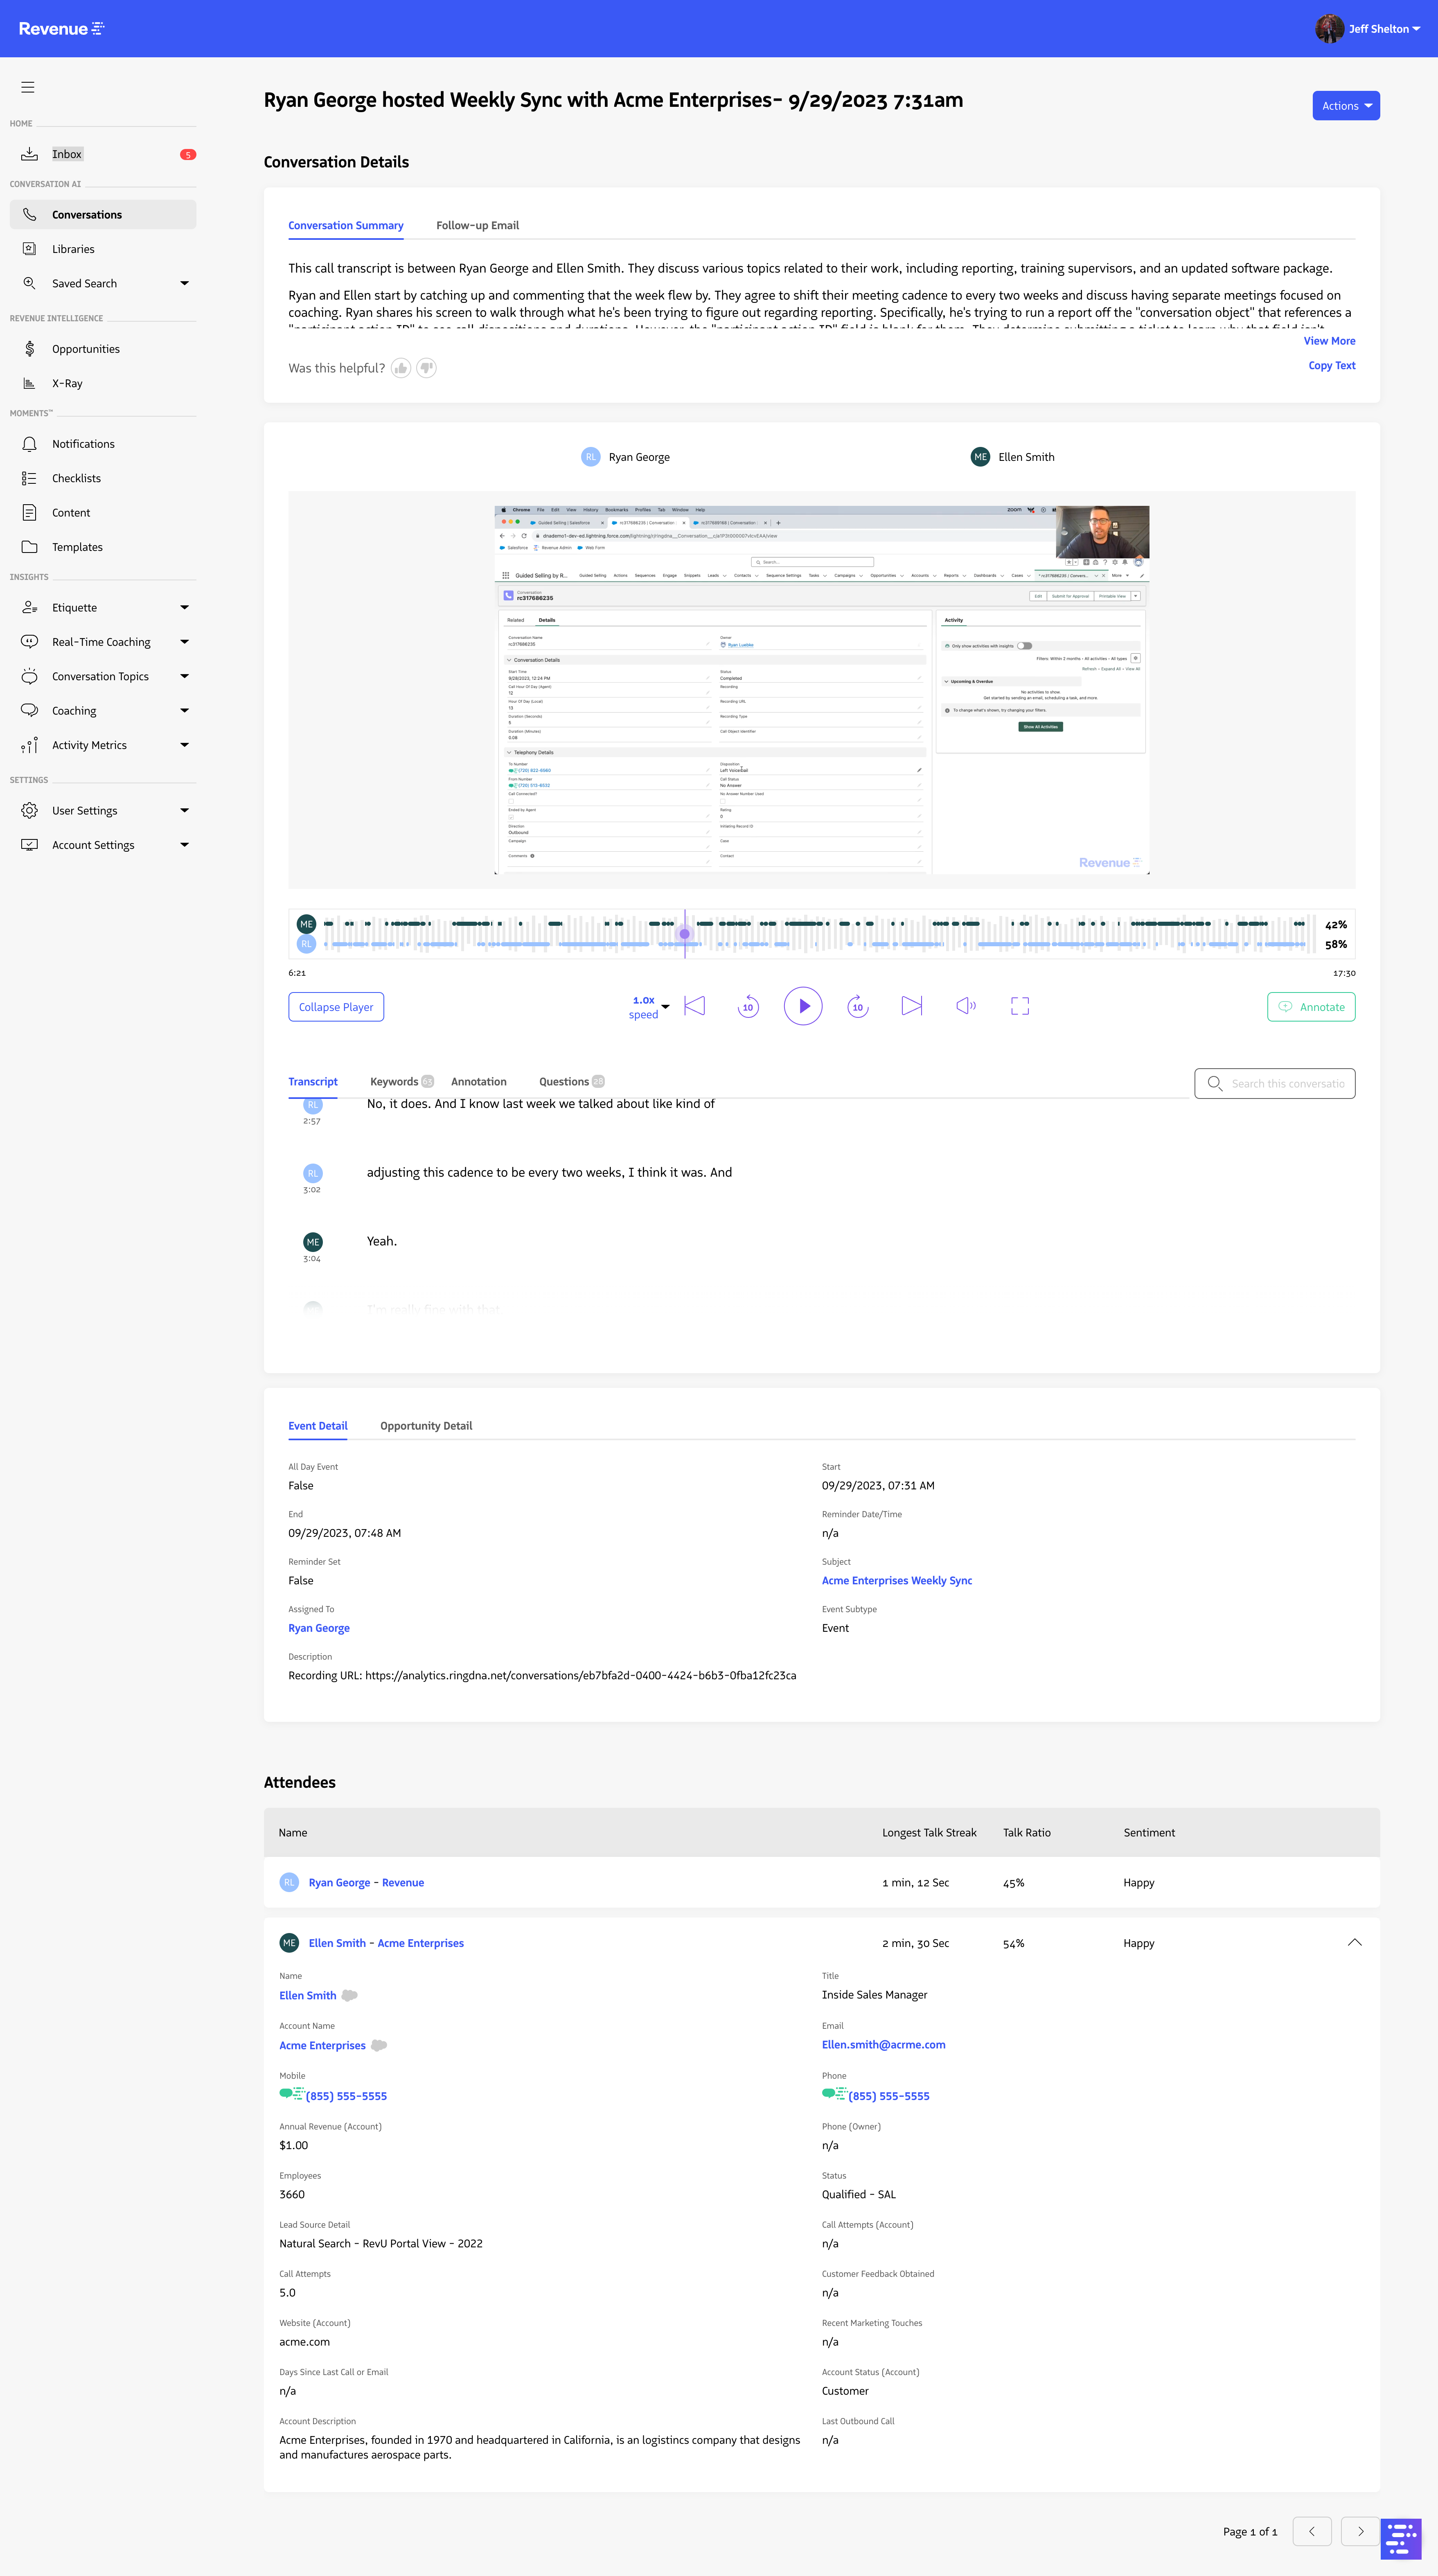Click the thumbs down feedback icon
This screenshot has height=2576, width=1438.
tap(426, 368)
